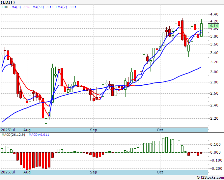
Task: Click the 4.20 price axis label
Action: 214,21
